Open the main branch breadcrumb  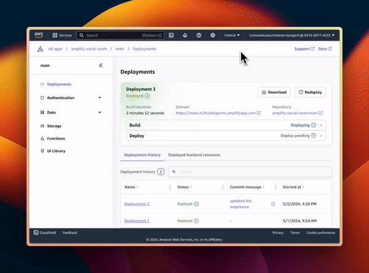coord(120,49)
